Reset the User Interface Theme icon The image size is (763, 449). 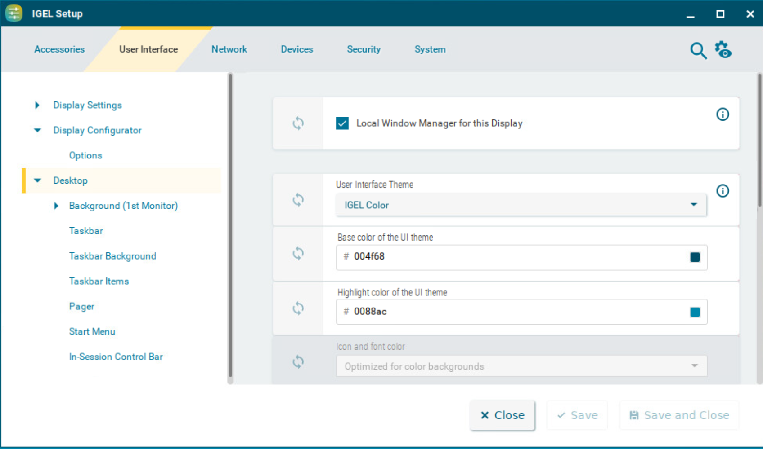coord(298,199)
